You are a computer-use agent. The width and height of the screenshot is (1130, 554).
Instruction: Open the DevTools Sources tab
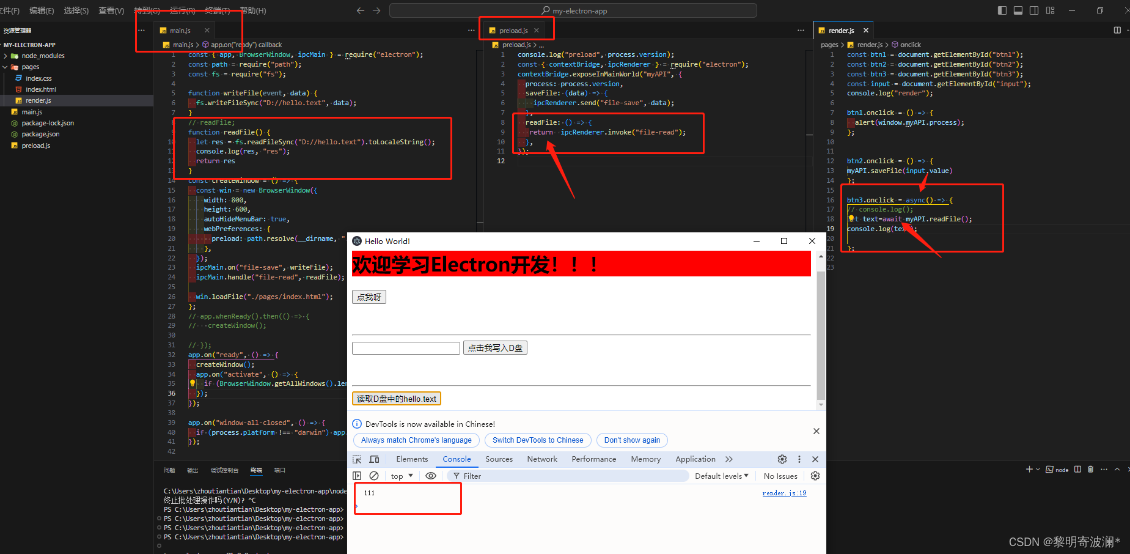click(499, 459)
